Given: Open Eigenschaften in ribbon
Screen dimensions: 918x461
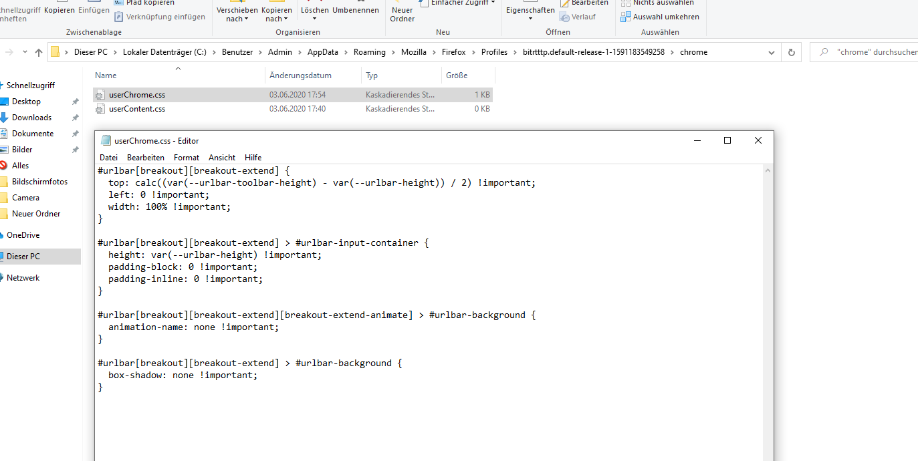Looking at the screenshot, I should (530, 11).
